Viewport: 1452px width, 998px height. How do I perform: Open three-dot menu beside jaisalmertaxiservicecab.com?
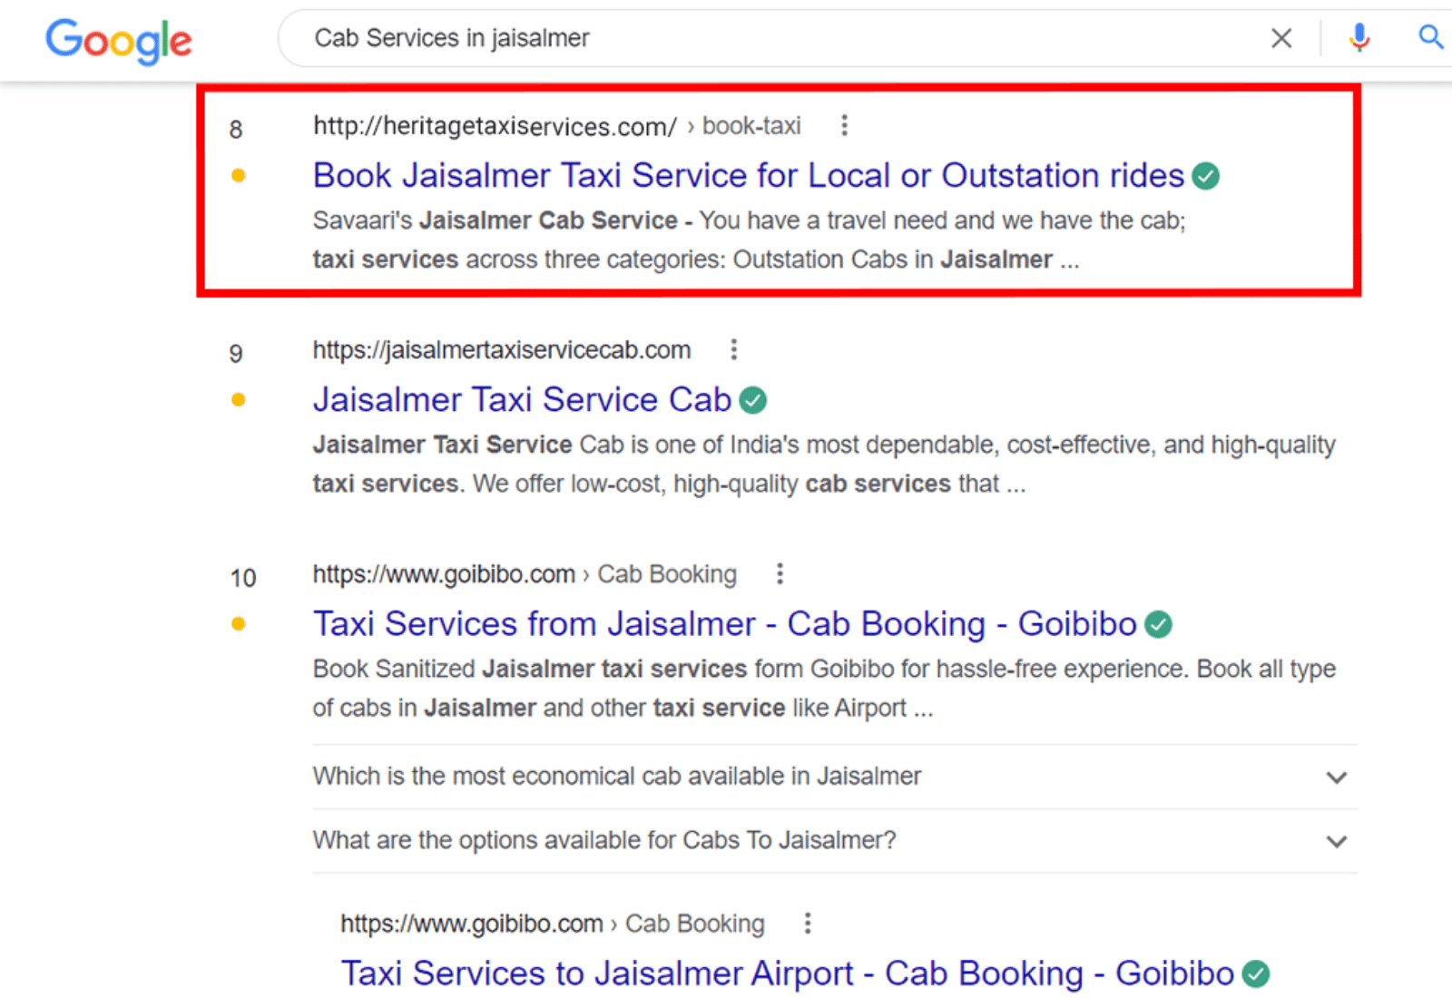click(x=733, y=348)
